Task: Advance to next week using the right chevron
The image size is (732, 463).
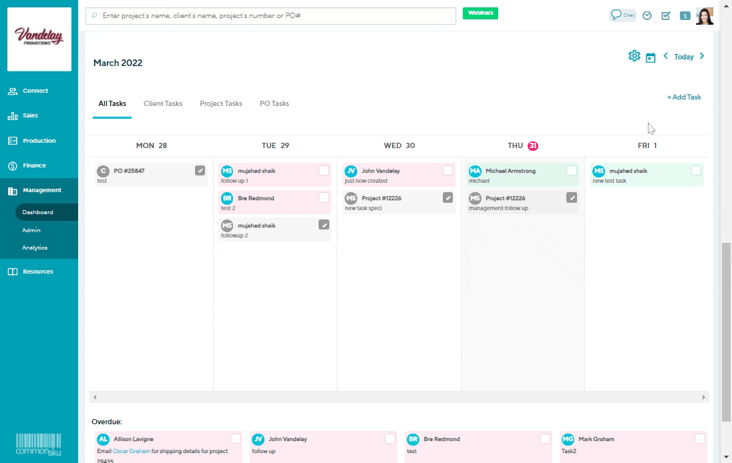Action: click(702, 57)
